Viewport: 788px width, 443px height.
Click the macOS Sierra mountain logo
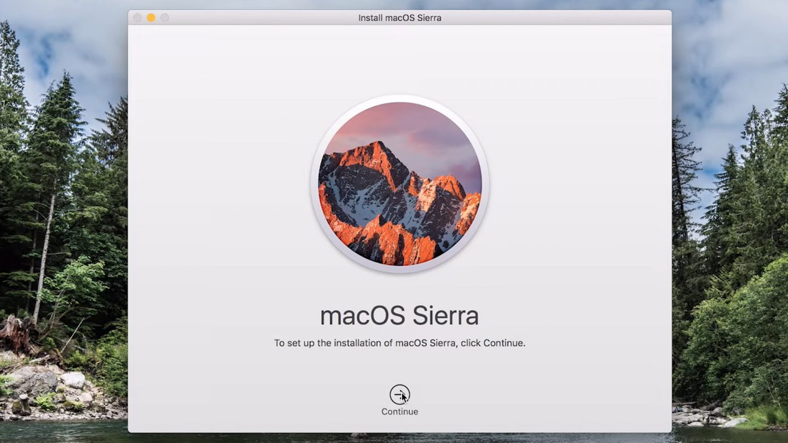coord(399,183)
